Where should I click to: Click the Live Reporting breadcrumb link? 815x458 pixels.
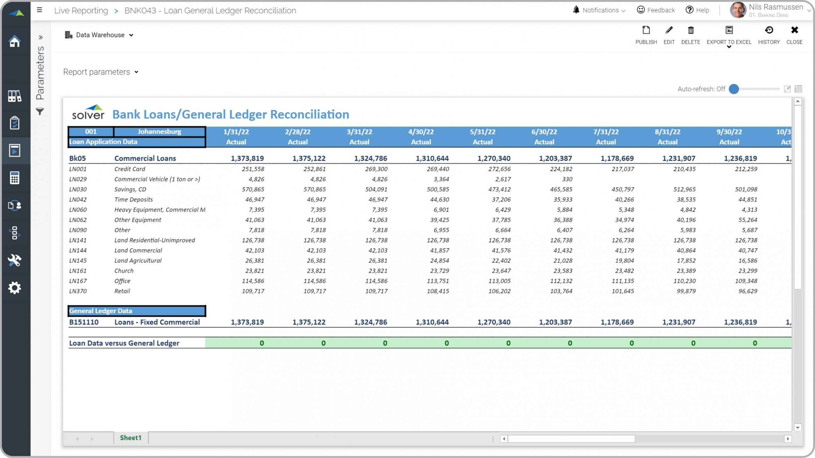click(x=81, y=11)
